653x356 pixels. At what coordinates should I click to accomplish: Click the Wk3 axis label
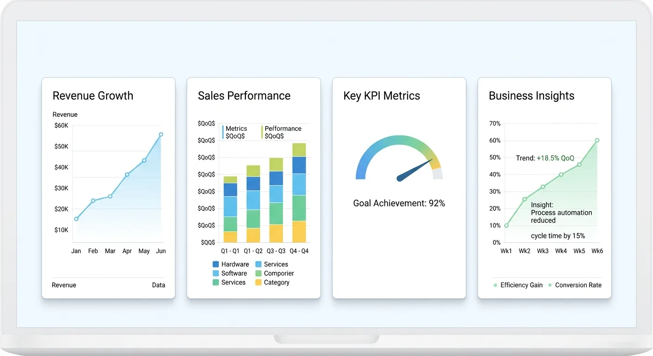pyautogui.click(x=543, y=251)
